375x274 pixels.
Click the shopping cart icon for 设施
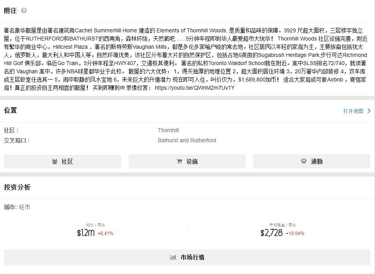(179, 161)
